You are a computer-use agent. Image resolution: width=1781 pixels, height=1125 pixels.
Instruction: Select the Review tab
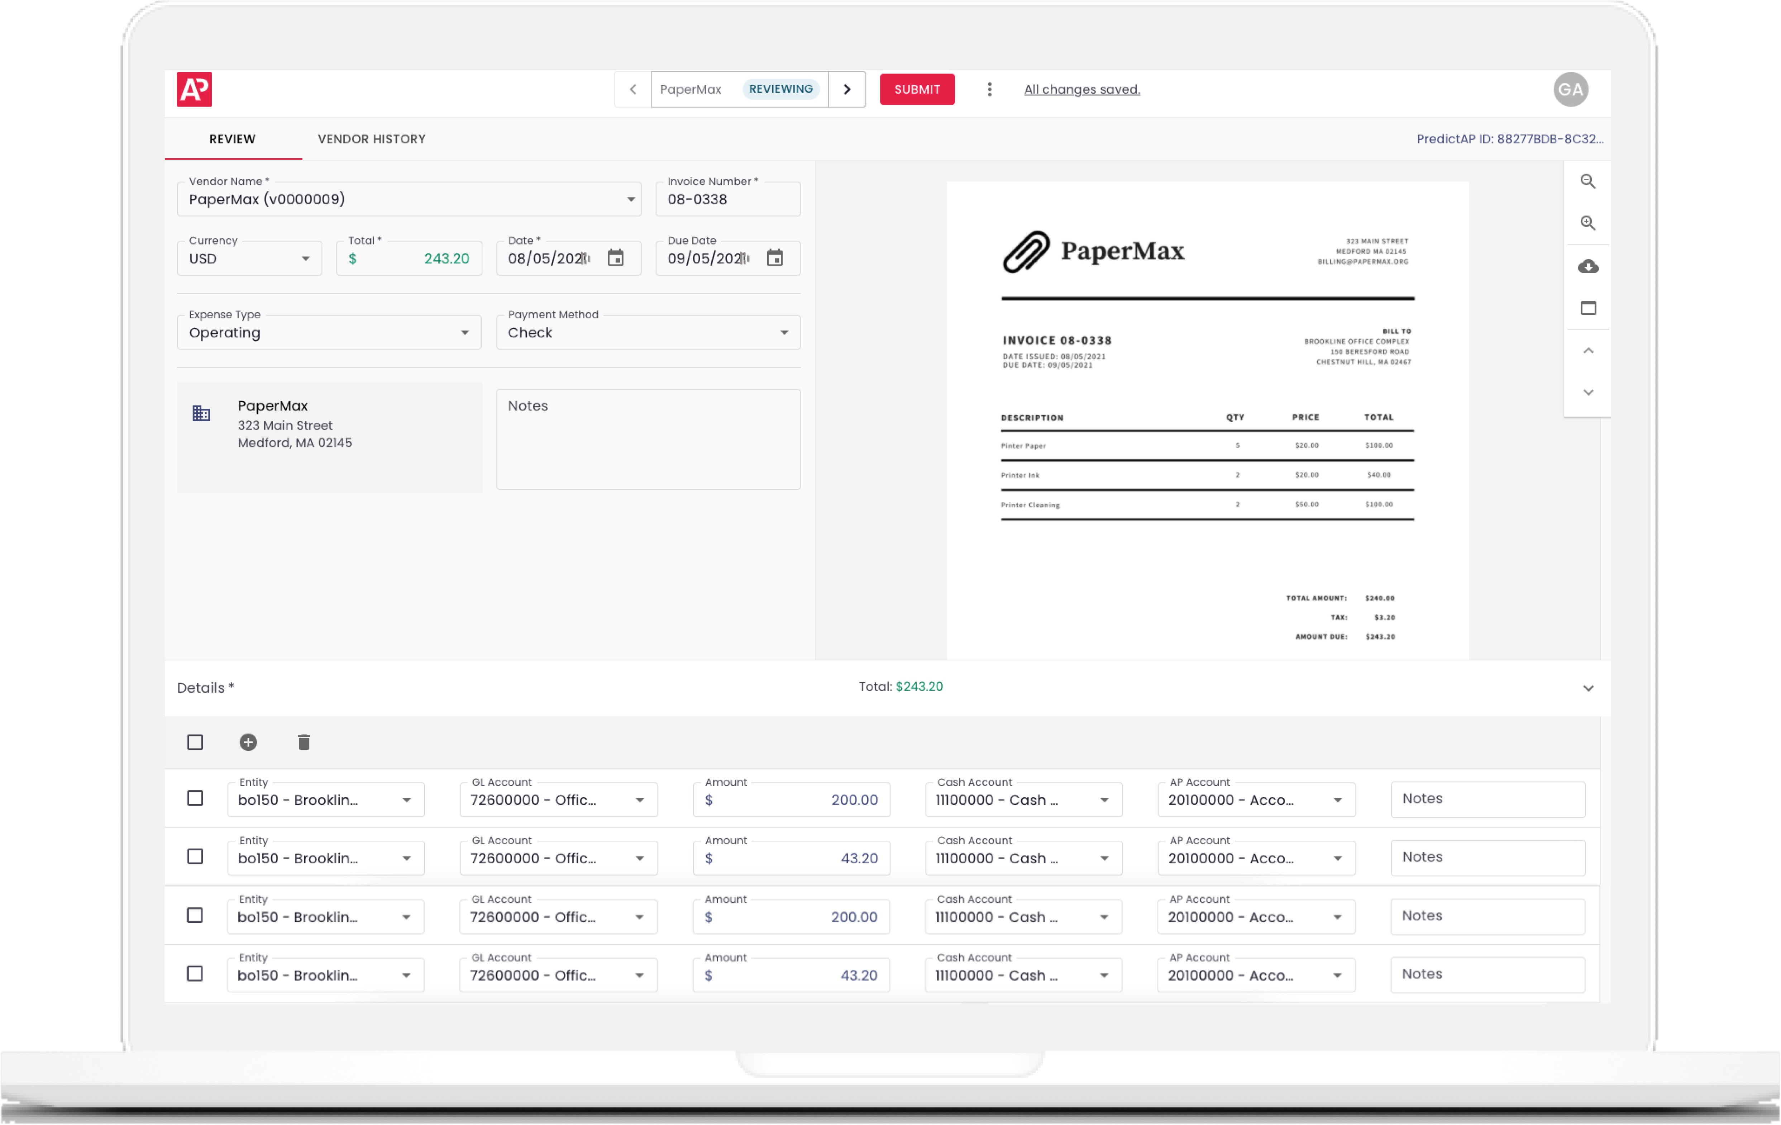pyautogui.click(x=232, y=139)
